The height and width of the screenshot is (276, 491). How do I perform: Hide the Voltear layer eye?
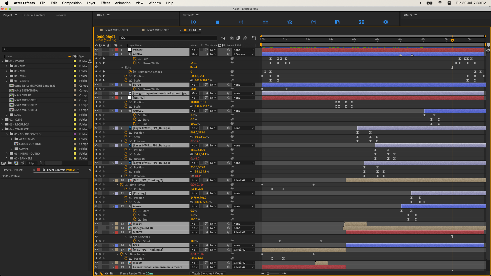96,50
